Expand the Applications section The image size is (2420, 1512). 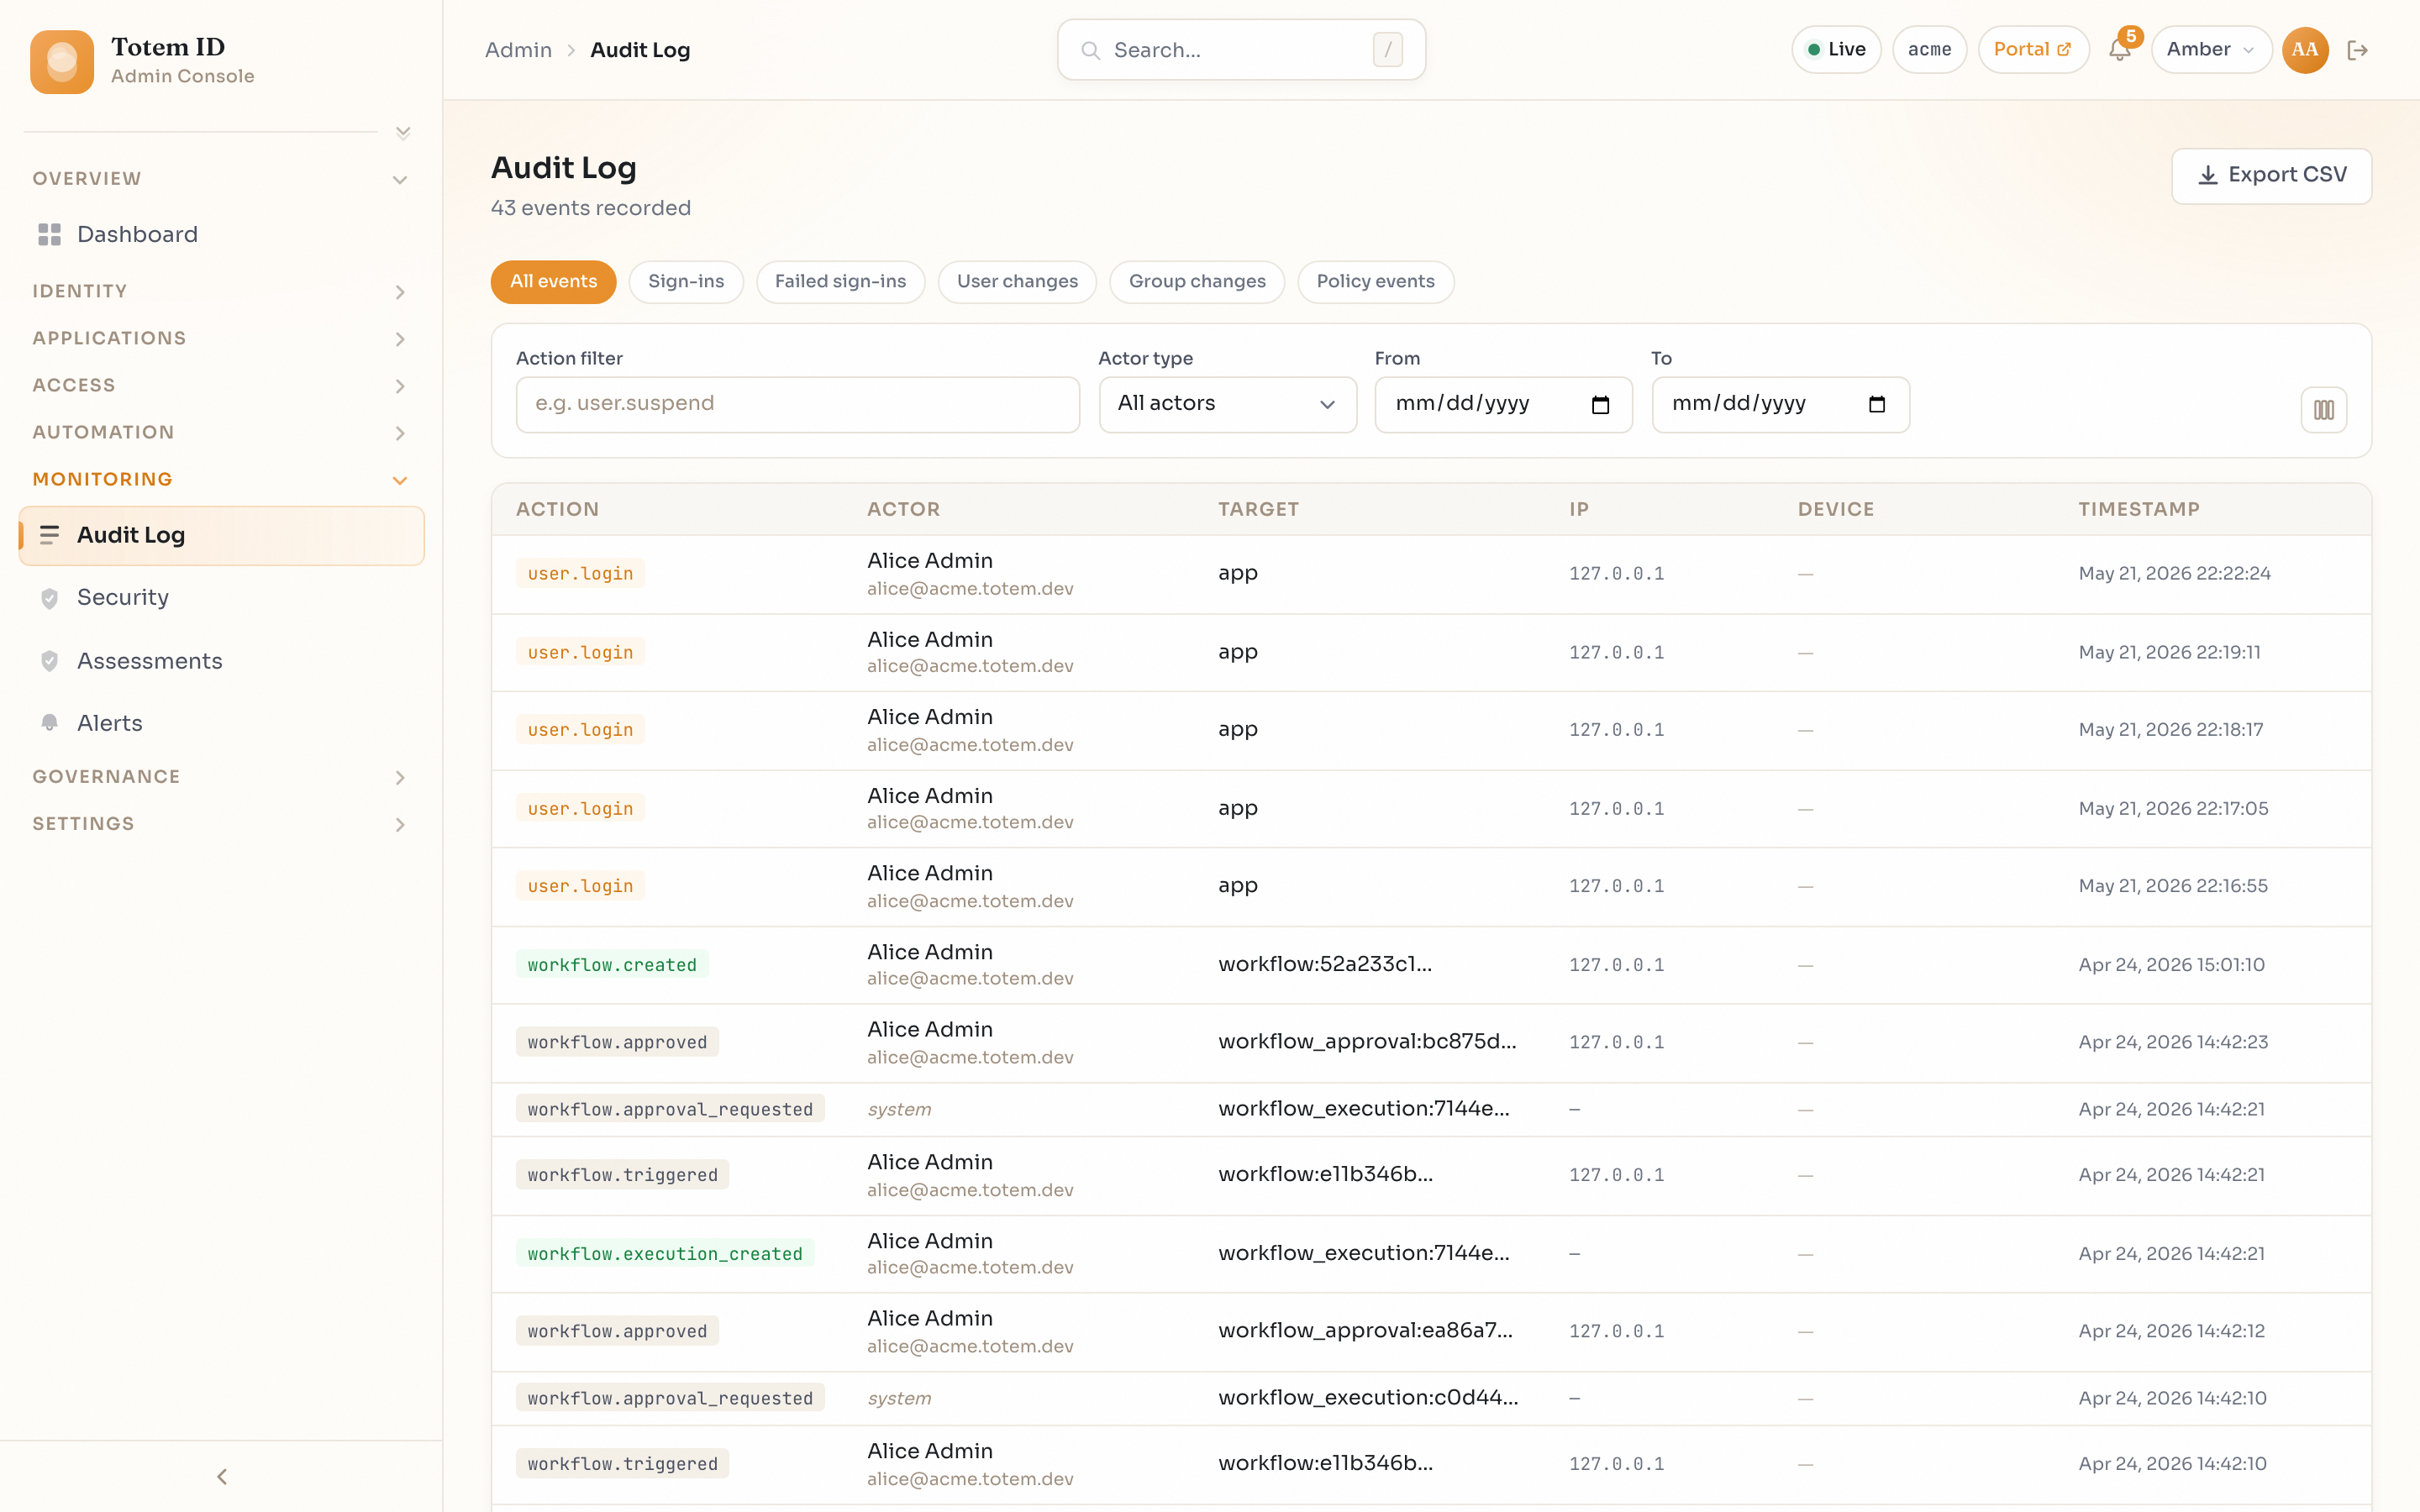coord(221,338)
